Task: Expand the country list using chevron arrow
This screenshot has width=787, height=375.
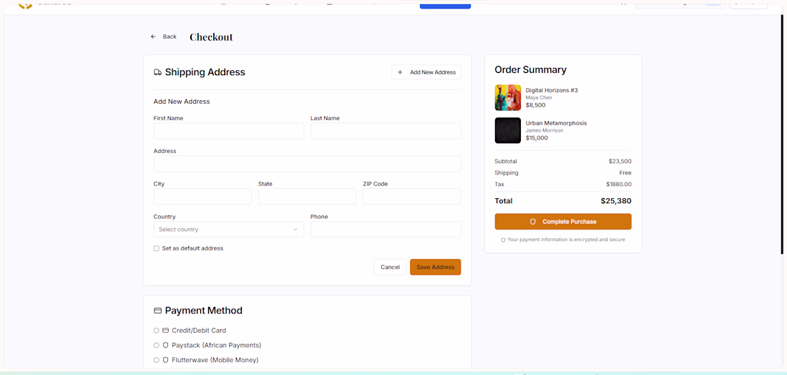Action: [295, 230]
